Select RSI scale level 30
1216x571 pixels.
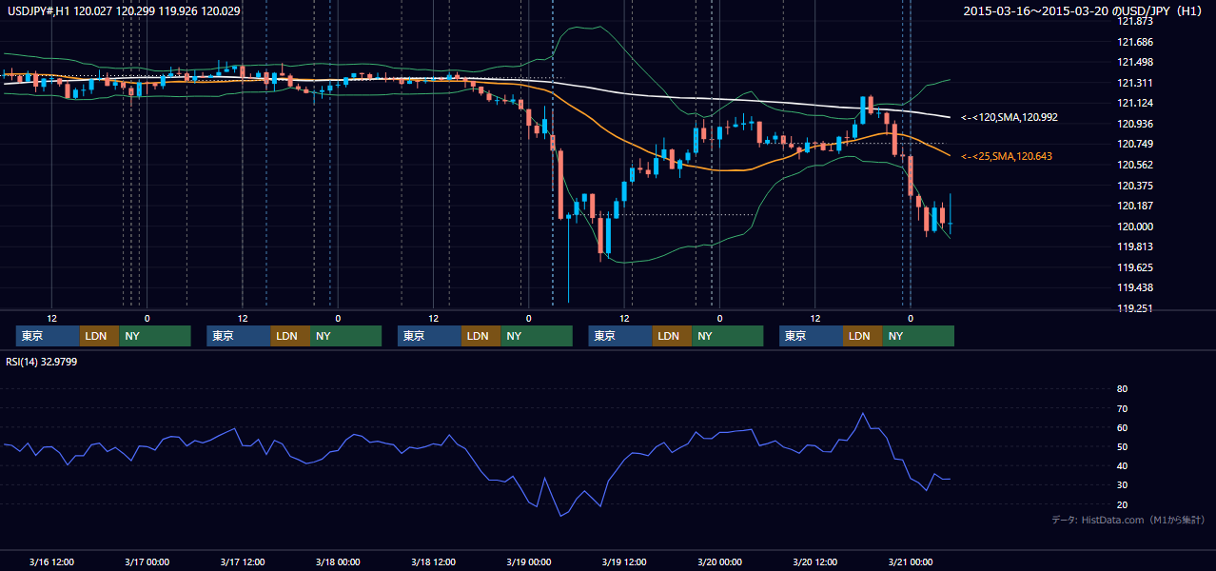tap(1122, 485)
